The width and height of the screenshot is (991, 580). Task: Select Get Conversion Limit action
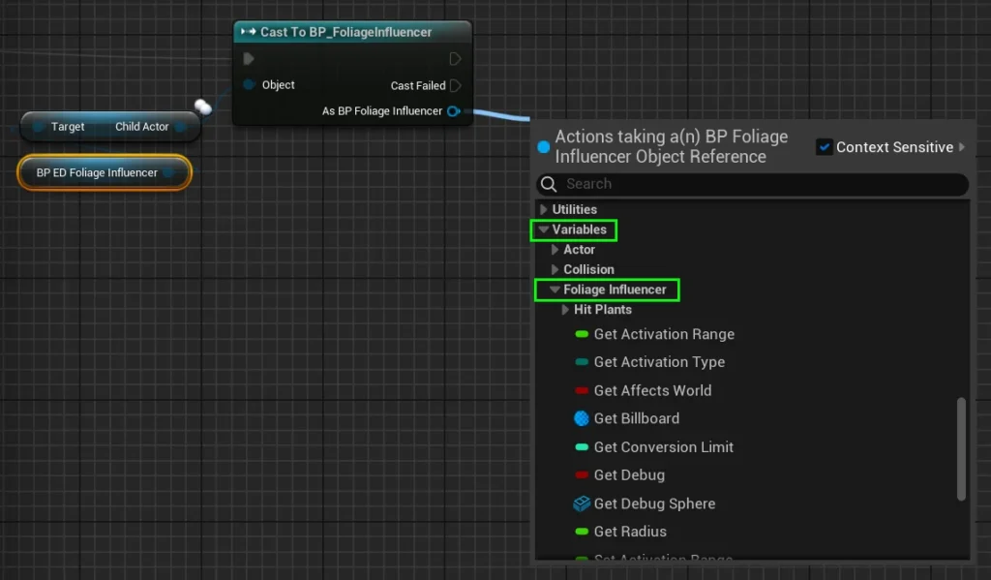point(663,447)
